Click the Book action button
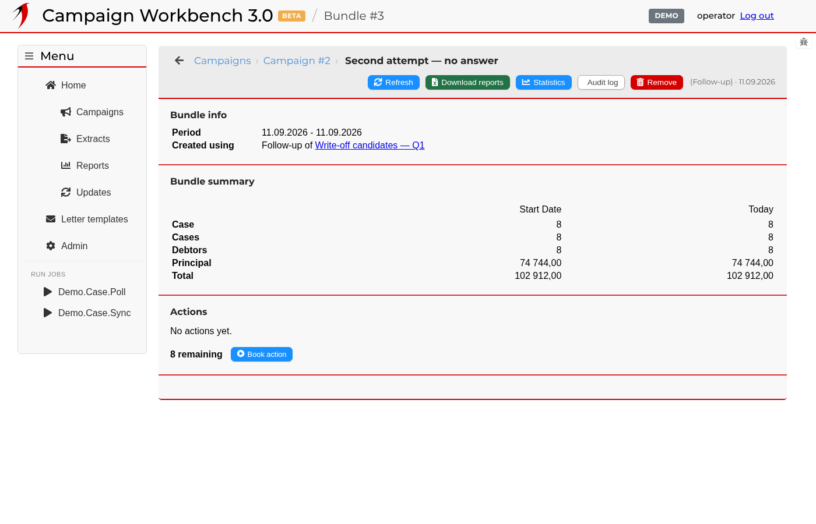 pos(262,354)
